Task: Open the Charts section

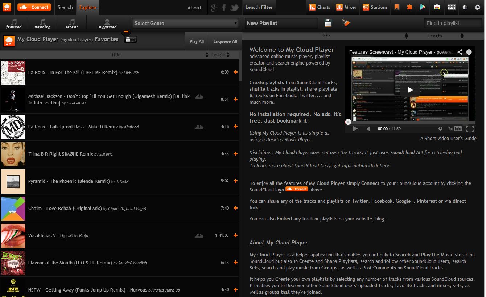Action: (320, 7)
